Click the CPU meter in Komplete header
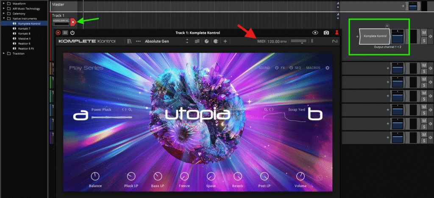This screenshot has height=198, width=434. [x=312, y=41]
